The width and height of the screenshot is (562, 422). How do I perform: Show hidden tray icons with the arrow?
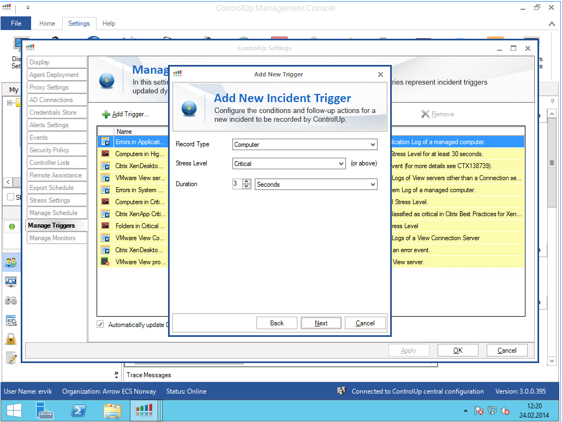465,411
